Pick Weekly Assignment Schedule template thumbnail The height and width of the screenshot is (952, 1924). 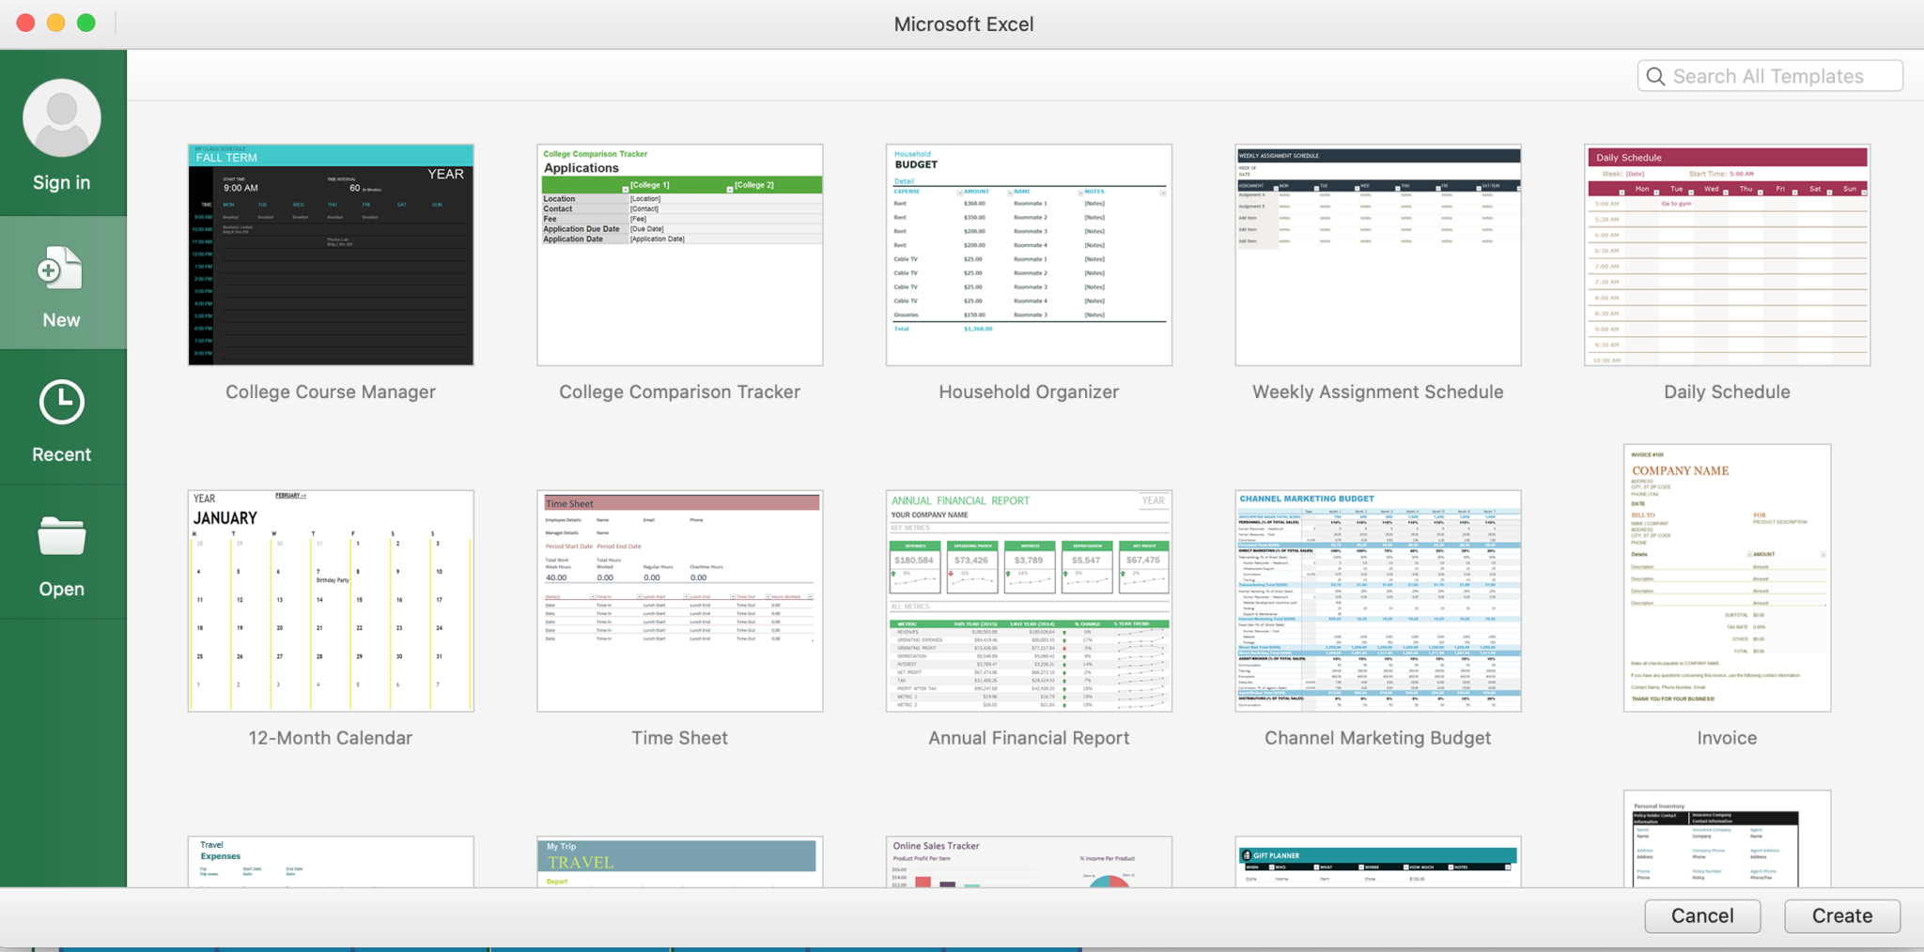1378,254
